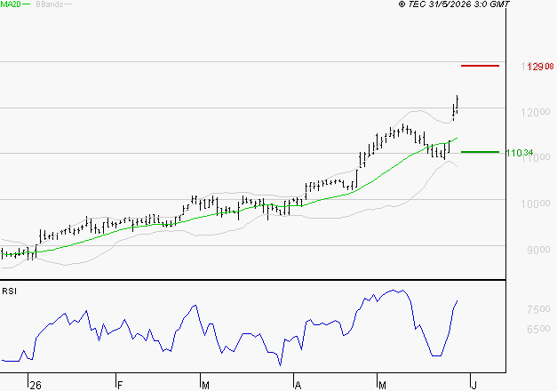This screenshot has height=391, width=557.
Task: Select the red 129.08 resistance line
Action: pyautogui.click(x=480, y=66)
